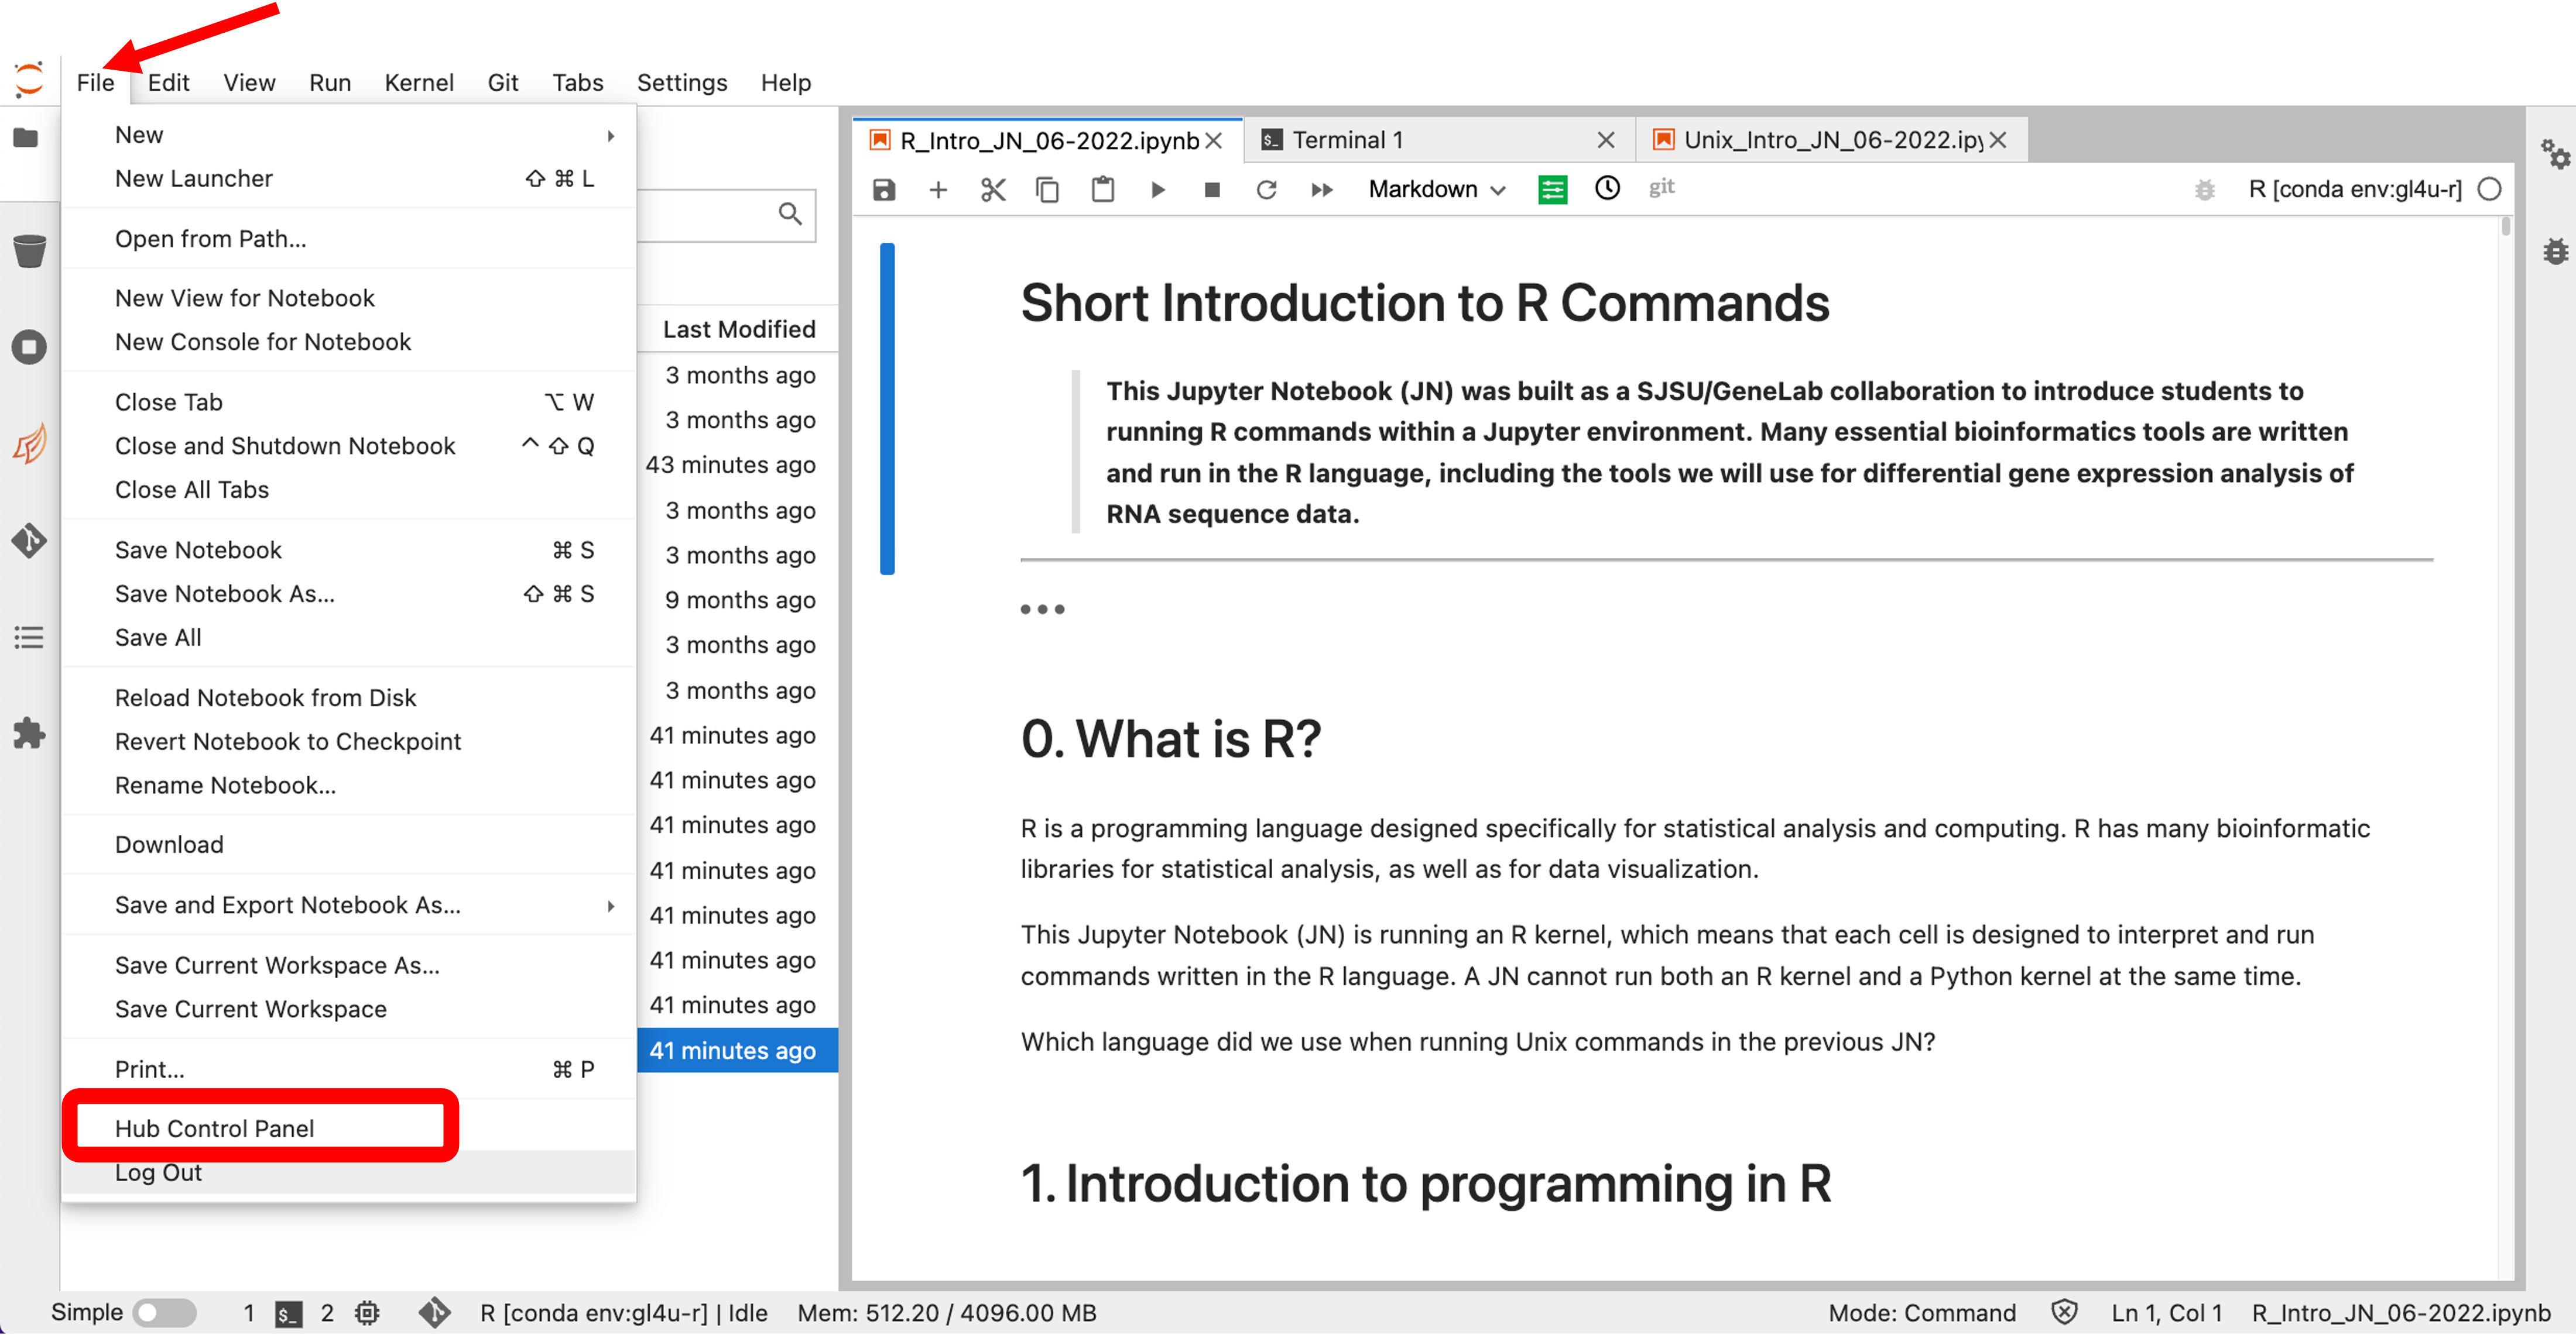Copy selected cells icon in notebook toolbar

click(x=1048, y=190)
